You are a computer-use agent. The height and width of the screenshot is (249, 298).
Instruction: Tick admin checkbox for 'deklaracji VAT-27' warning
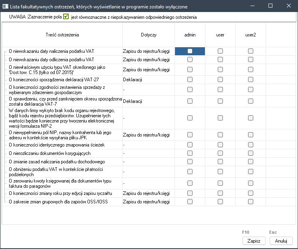tap(190, 79)
